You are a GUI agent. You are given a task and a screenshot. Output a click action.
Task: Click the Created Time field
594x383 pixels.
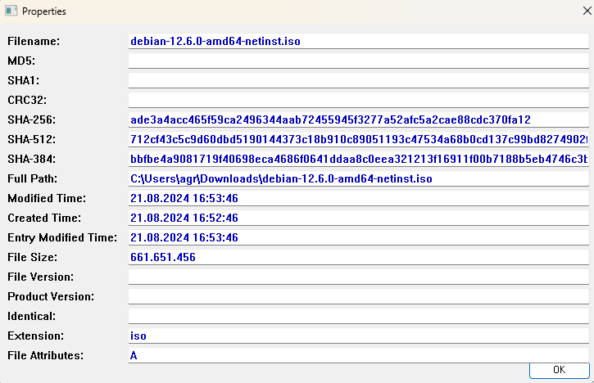coord(358,218)
